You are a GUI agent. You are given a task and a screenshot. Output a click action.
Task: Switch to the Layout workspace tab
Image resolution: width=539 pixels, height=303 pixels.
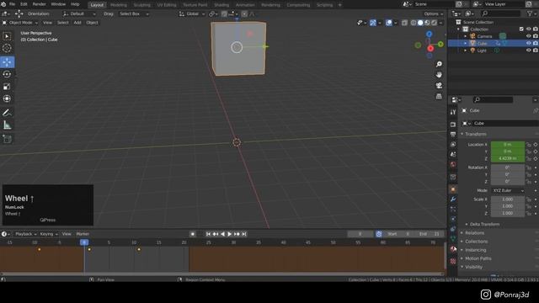tap(97, 5)
